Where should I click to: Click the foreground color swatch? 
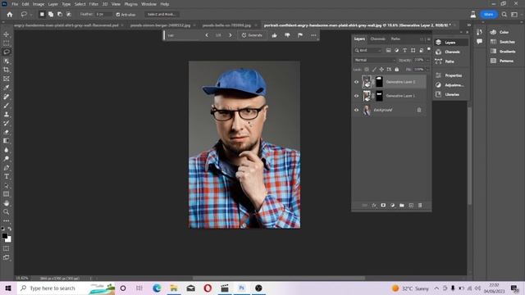pos(4,236)
